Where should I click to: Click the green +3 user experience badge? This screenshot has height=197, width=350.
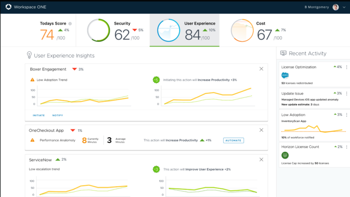pyautogui.click(x=156, y=169)
